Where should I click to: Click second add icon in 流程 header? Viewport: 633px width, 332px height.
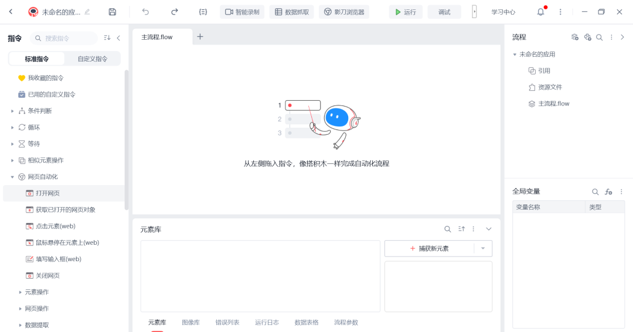coord(587,37)
